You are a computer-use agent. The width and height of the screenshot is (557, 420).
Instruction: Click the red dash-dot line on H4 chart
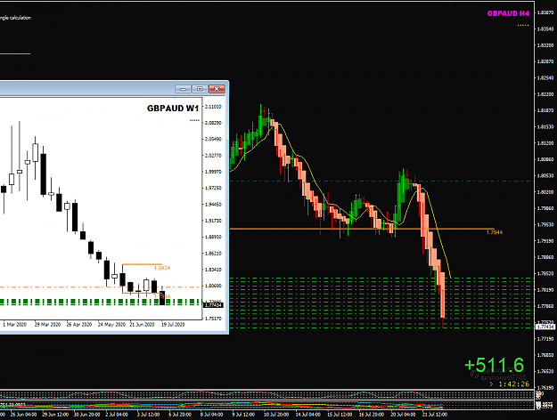coord(381,181)
